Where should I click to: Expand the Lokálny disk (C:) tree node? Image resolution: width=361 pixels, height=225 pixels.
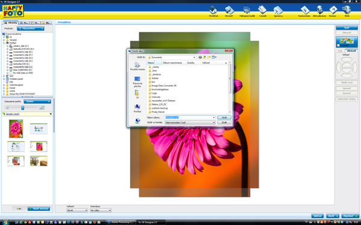tap(7, 46)
